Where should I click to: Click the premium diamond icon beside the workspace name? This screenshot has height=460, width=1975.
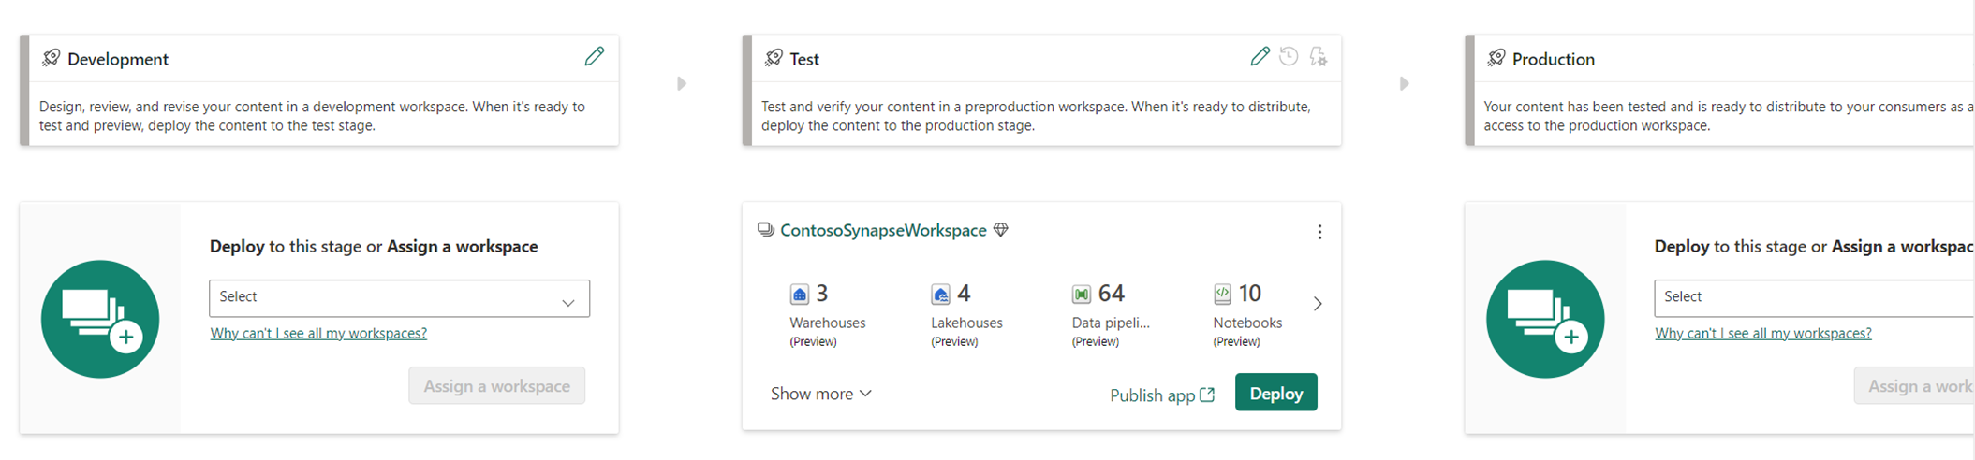point(1001,230)
